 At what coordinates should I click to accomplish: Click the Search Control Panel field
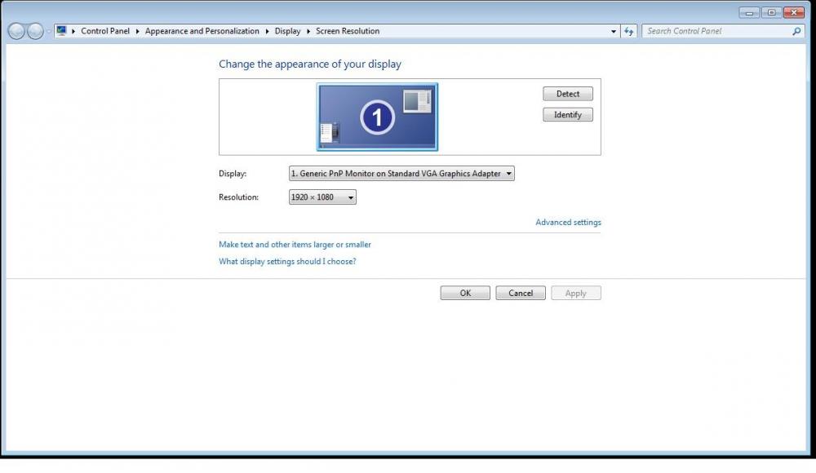pos(716,31)
